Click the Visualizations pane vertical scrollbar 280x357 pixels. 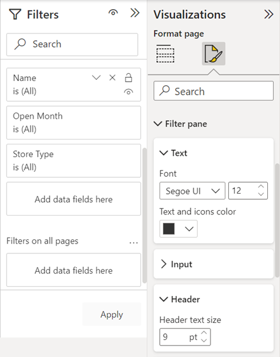[278, 220]
